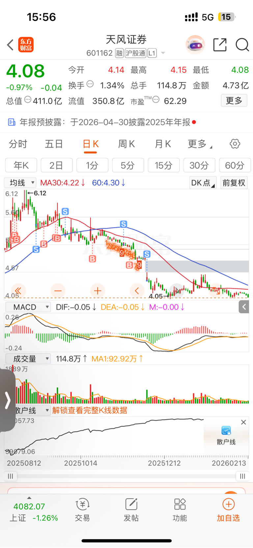253x548 pixels.
Task: Tap info icon next to 换手
Action: 90,84
